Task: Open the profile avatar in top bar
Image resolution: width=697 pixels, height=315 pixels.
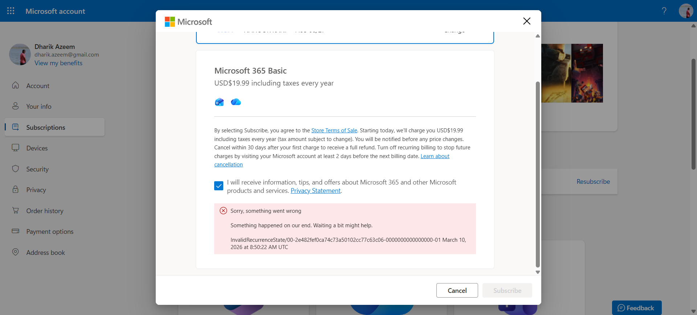Action: (686, 11)
